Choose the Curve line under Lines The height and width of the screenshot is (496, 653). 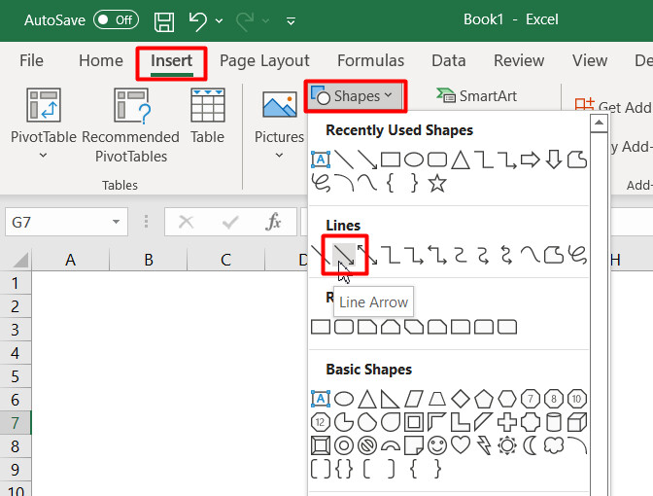[531, 255]
